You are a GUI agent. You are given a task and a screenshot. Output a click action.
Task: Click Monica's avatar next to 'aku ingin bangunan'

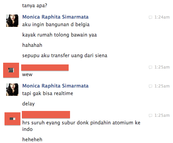pyautogui.click(x=12, y=21)
